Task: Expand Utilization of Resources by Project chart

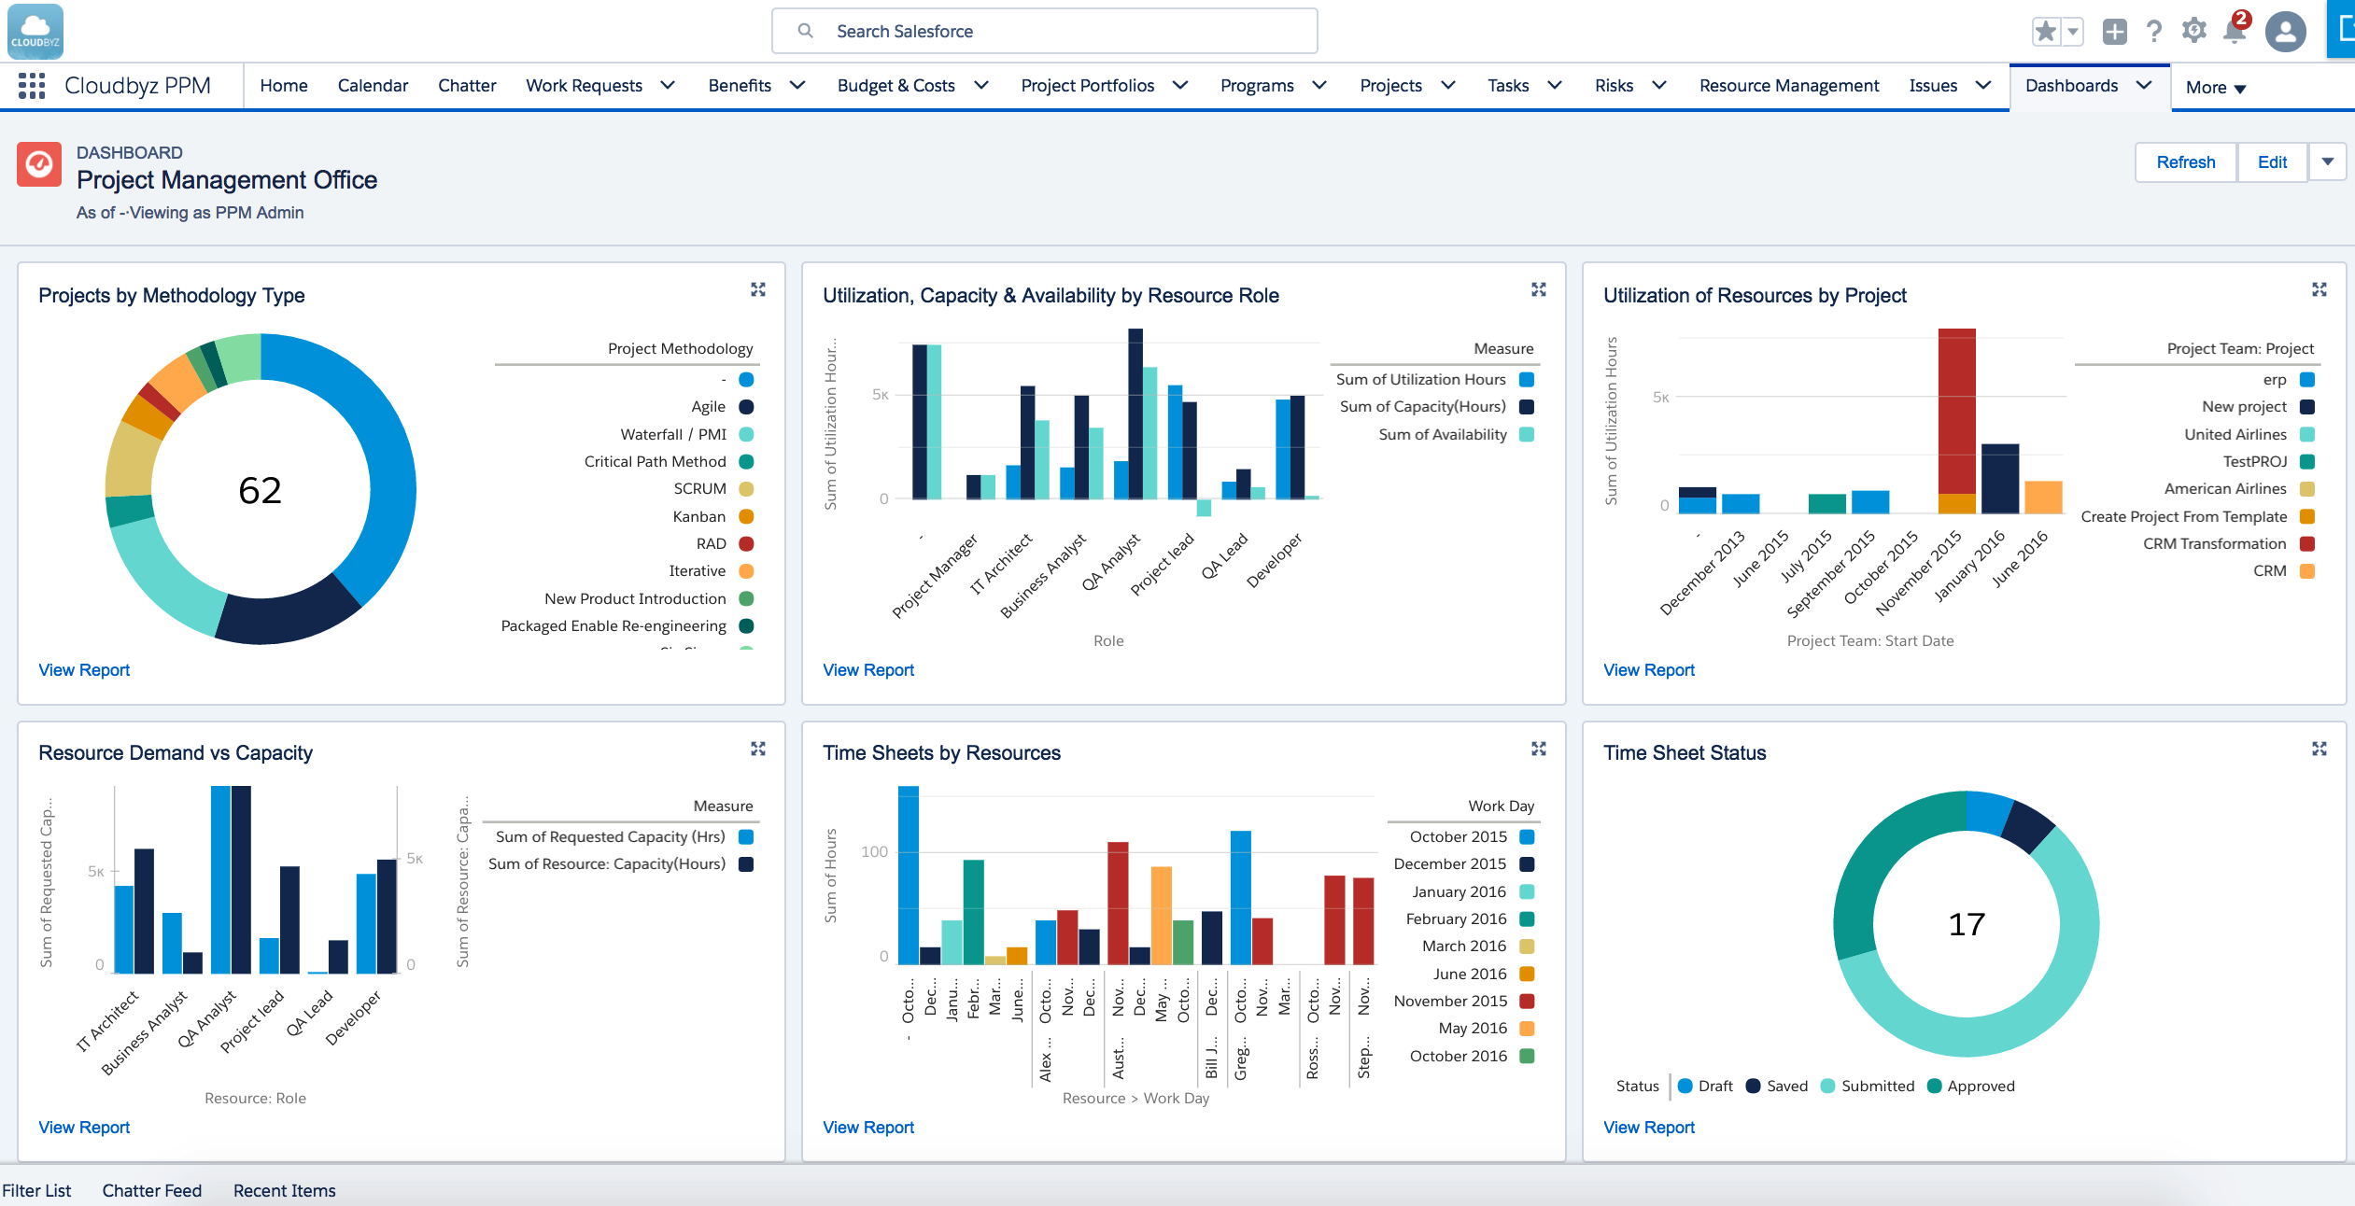Action: [2320, 289]
